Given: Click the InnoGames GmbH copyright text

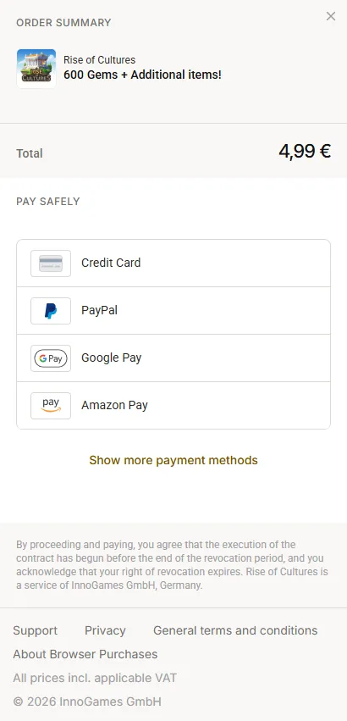Looking at the screenshot, I should [x=87, y=702].
